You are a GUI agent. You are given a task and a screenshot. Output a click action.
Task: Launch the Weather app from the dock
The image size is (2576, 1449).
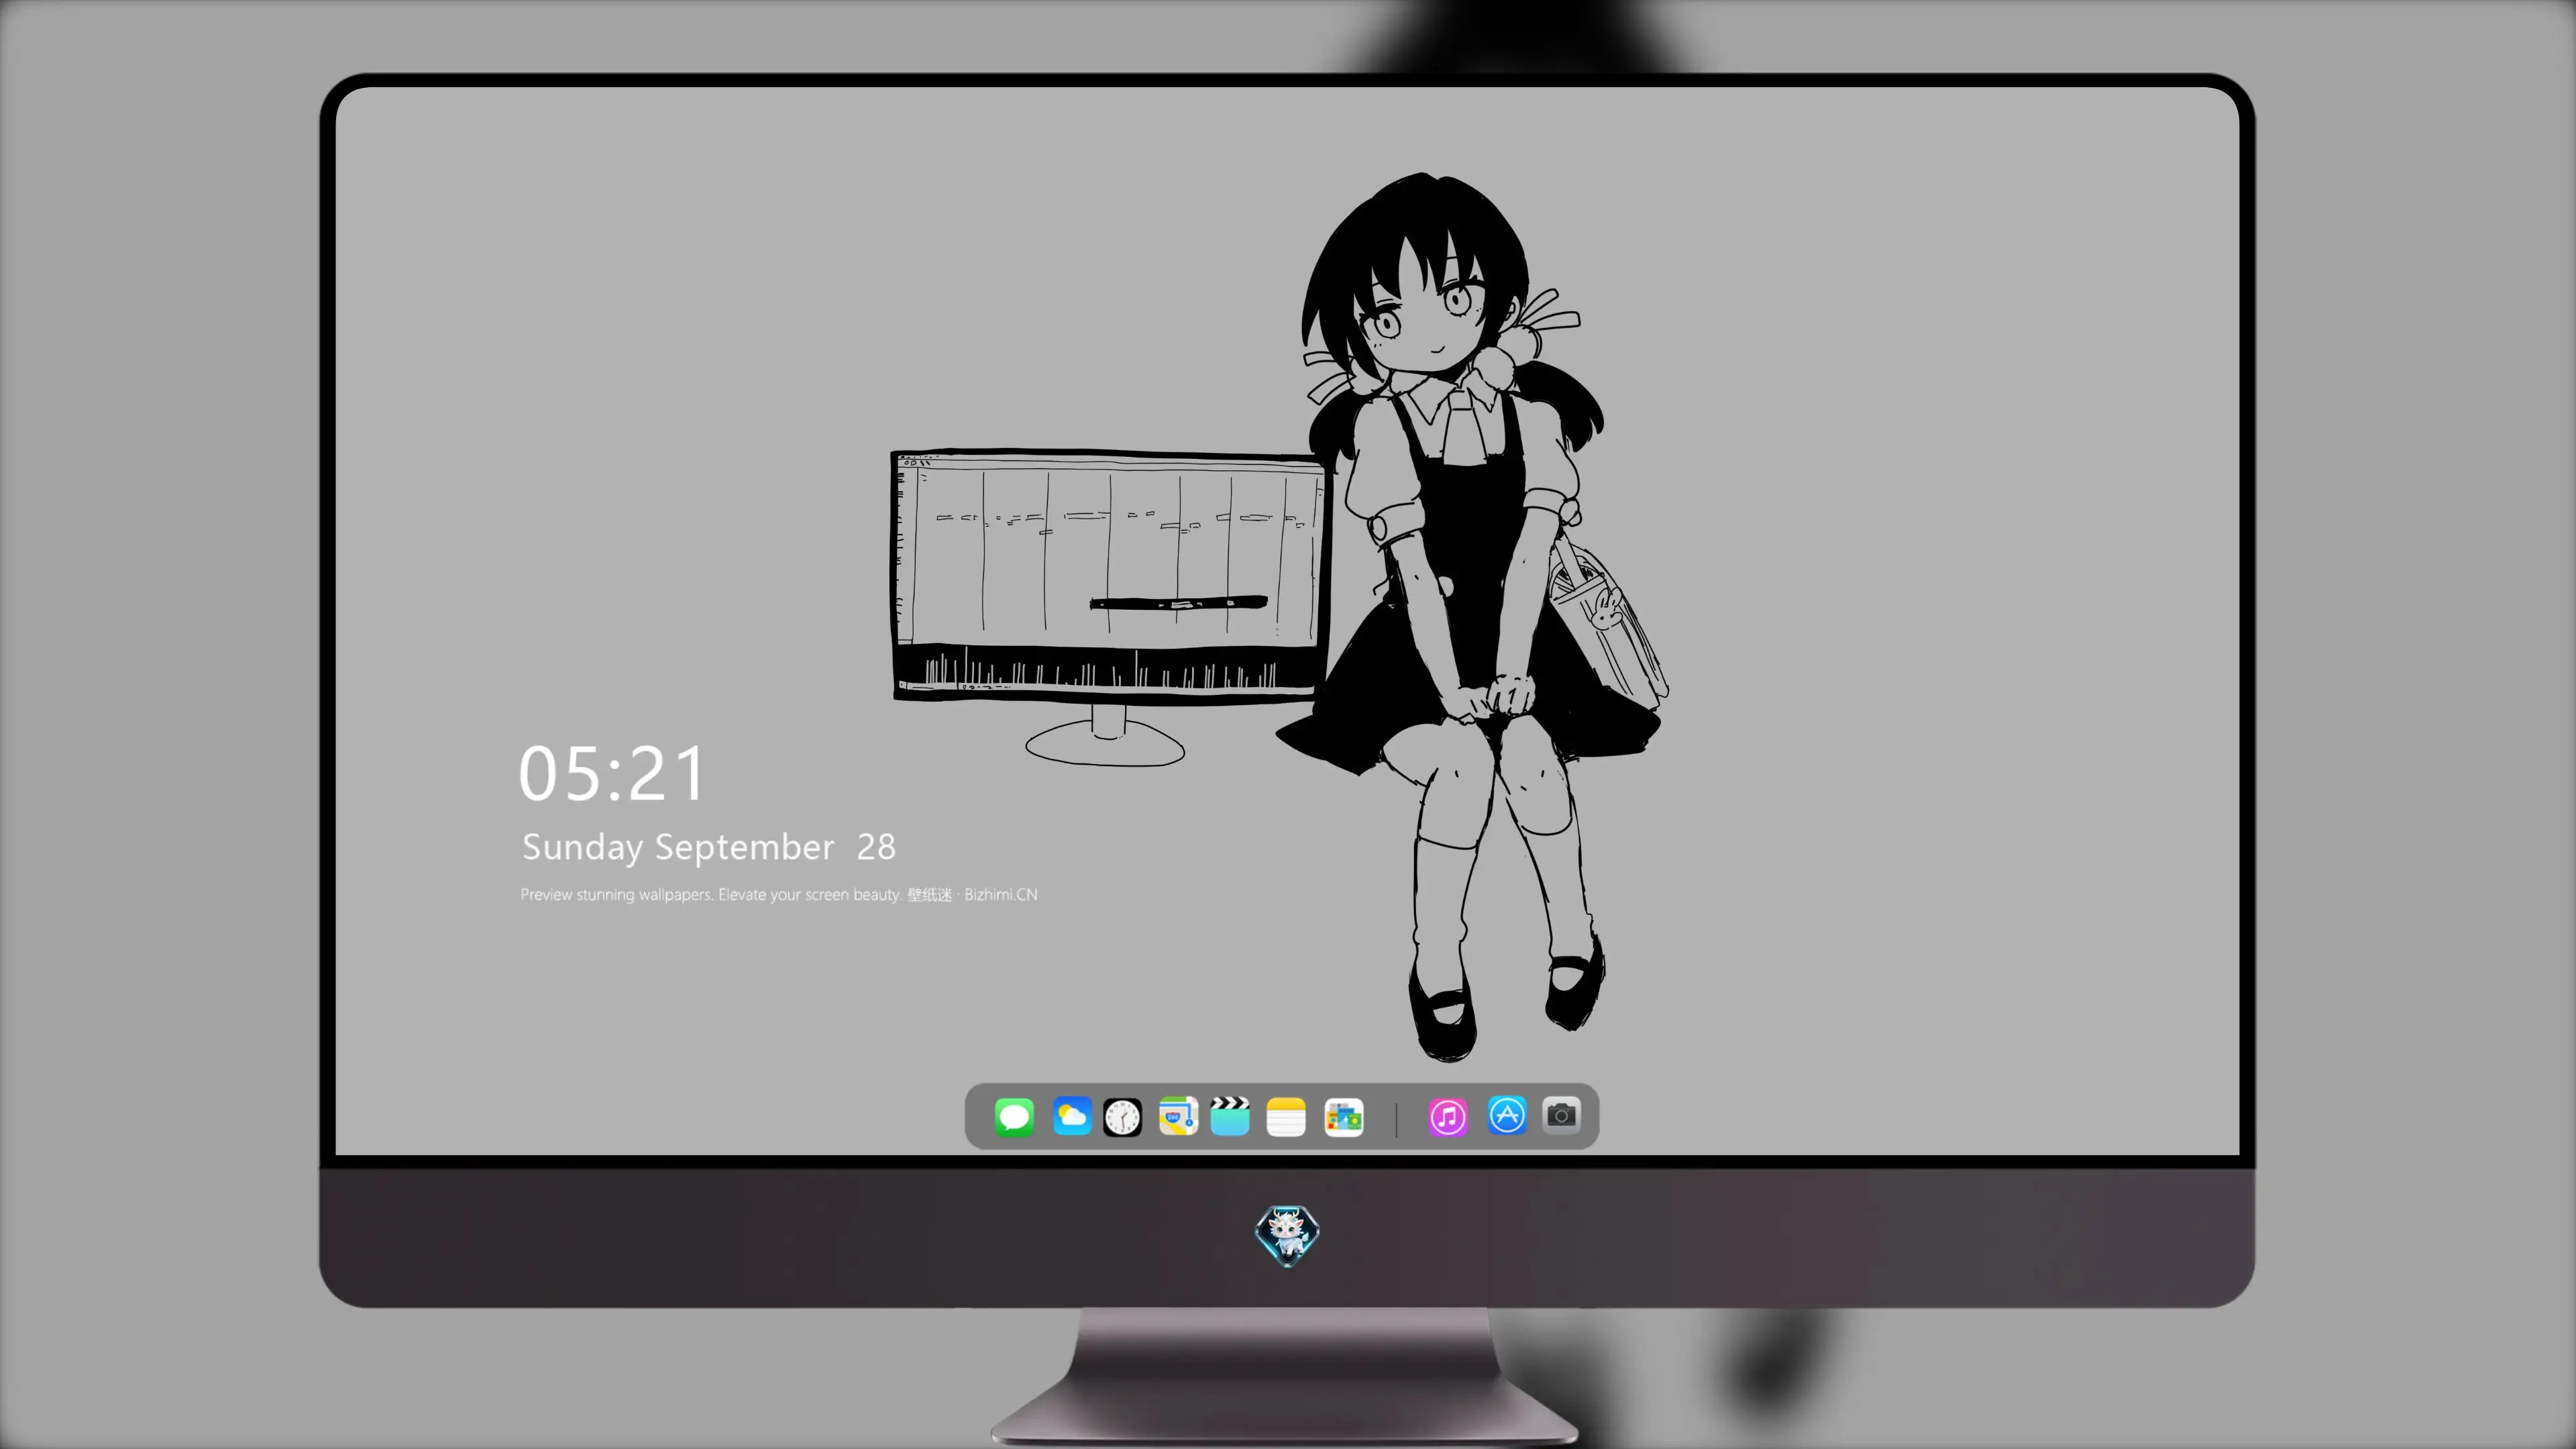tap(1072, 1116)
